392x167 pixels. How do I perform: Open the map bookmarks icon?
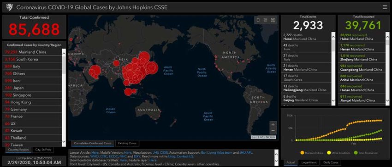258,20
